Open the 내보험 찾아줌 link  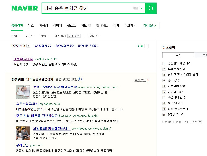pos(23,59)
